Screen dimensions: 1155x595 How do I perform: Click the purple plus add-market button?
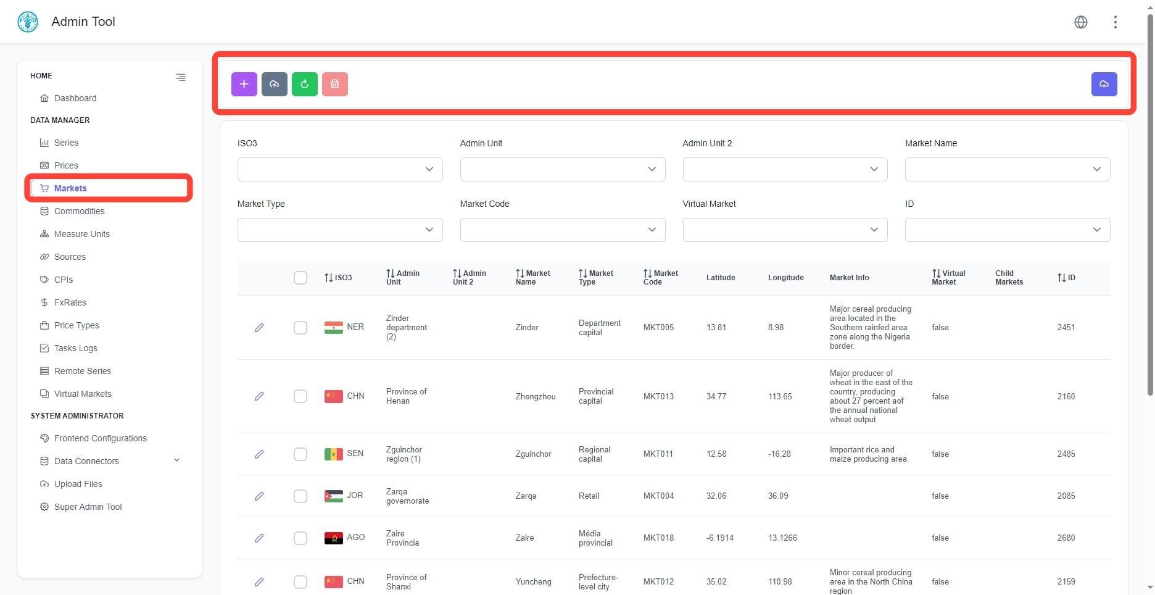(x=244, y=84)
